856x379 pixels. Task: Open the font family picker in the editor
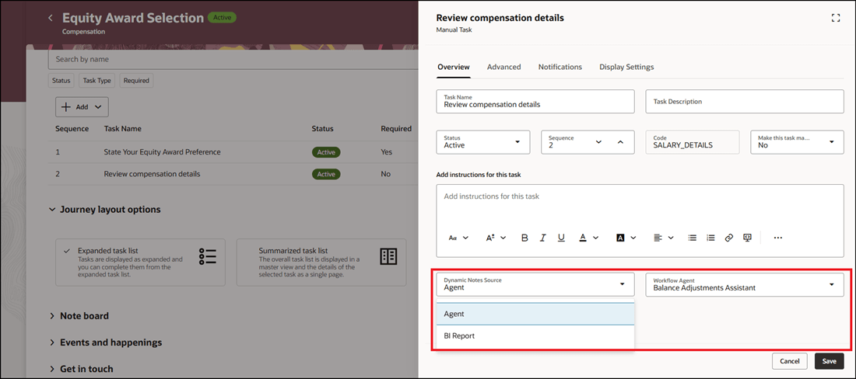[458, 238]
